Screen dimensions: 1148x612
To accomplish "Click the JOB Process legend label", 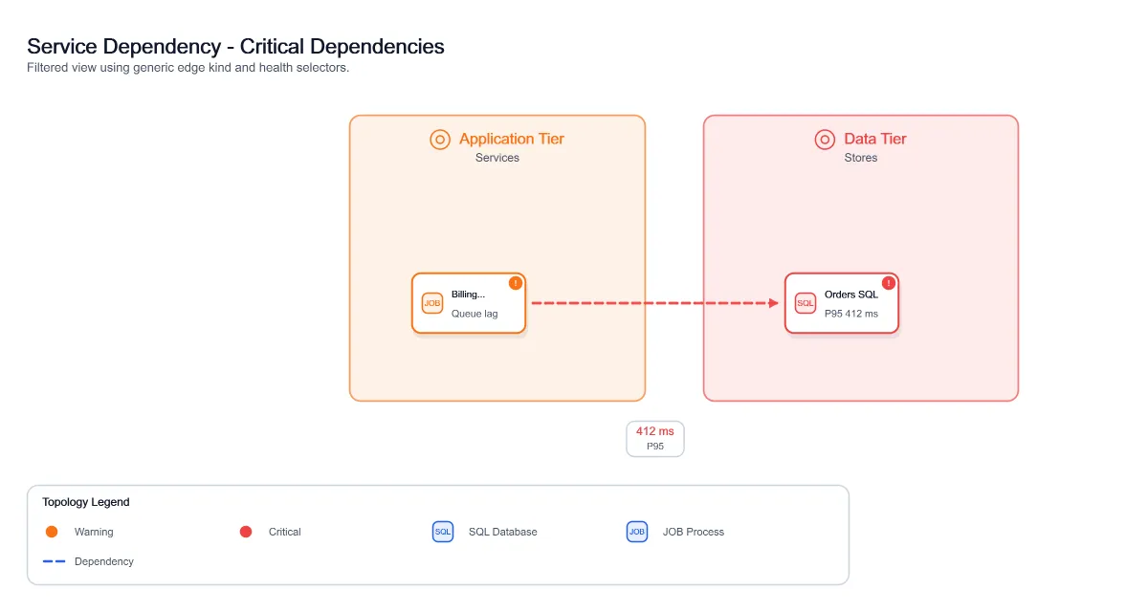I will (x=694, y=532).
